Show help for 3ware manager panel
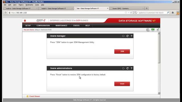Image resolution: width=182 pixels, height=102 pixels. (131, 36)
